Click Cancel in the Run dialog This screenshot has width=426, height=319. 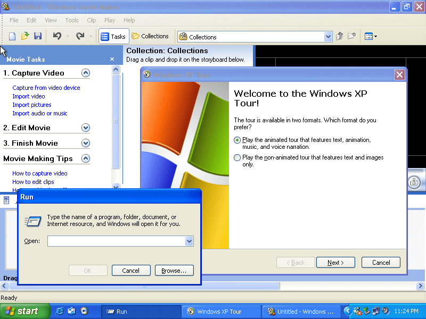[131, 271]
